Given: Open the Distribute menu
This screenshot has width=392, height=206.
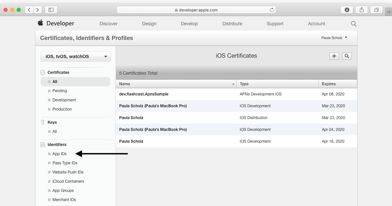Looking at the screenshot, I should [232, 24].
